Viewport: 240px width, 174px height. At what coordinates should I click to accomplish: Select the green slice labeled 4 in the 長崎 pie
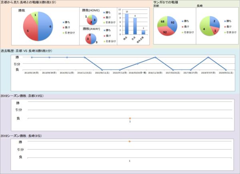click(204, 27)
